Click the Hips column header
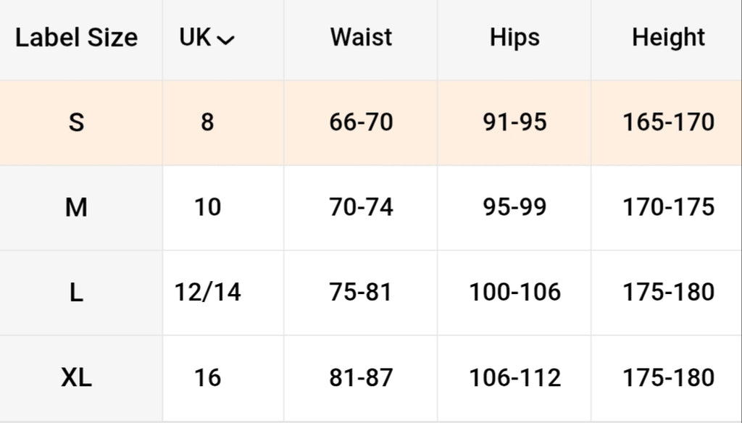 [x=514, y=38]
